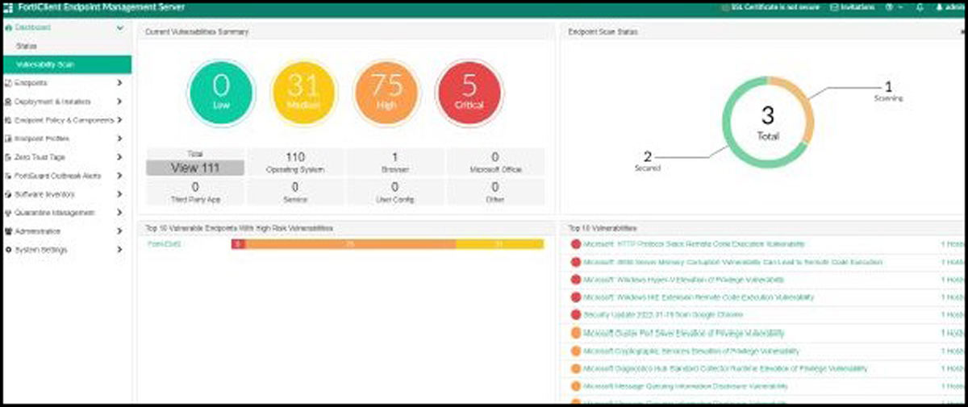Click the green Low vulnerabilities circle
The height and width of the screenshot is (407, 968).
point(221,93)
